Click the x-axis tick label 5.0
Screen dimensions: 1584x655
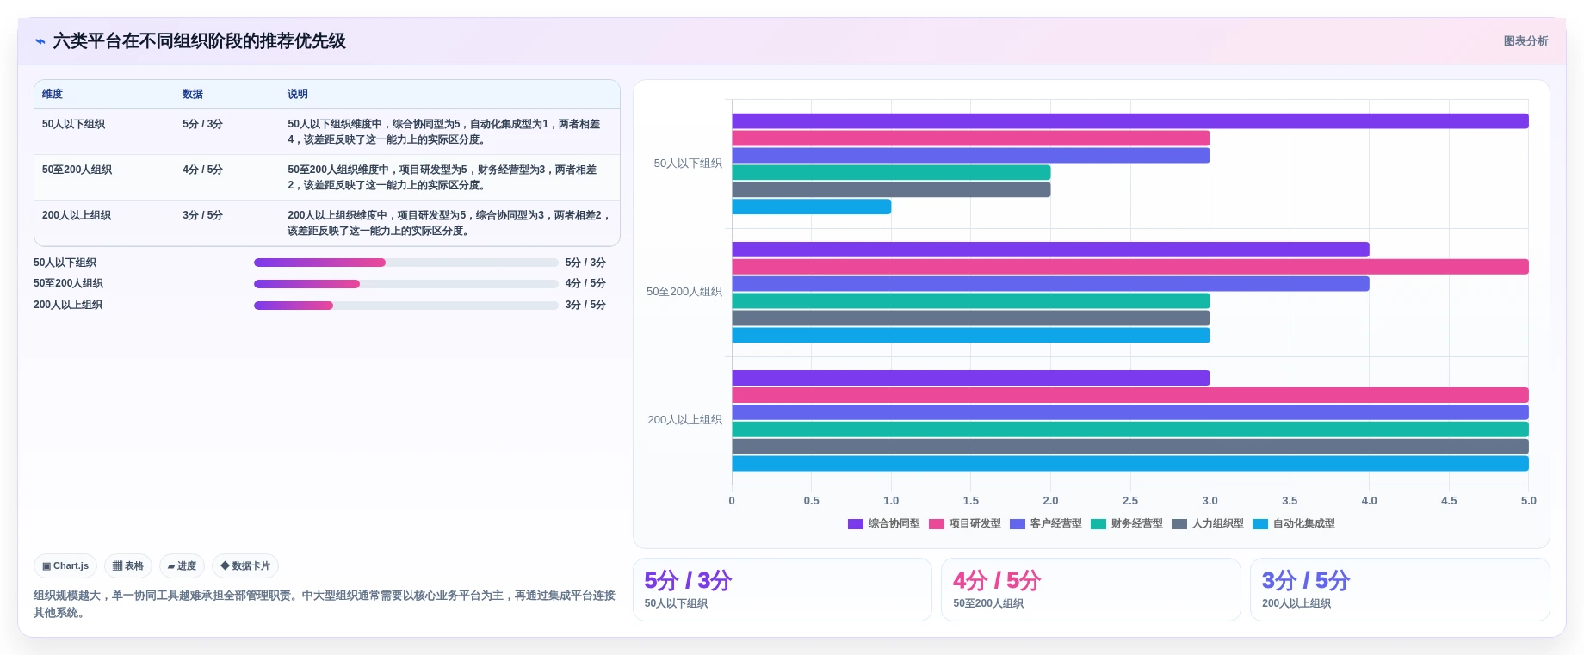(x=1528, y=501)
